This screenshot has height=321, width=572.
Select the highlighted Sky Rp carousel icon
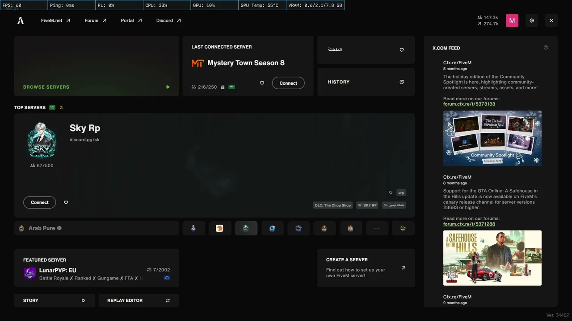[246, 228]
